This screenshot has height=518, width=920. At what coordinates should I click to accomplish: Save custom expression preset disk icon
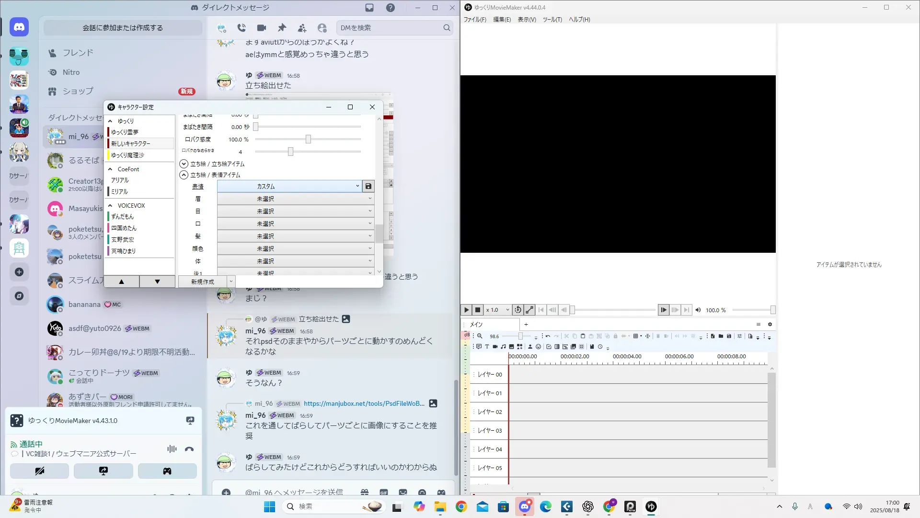(x=368, y=186)
